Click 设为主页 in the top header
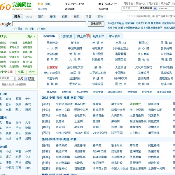The width and height of the screenshot is (175, 175). coord(166,3)
